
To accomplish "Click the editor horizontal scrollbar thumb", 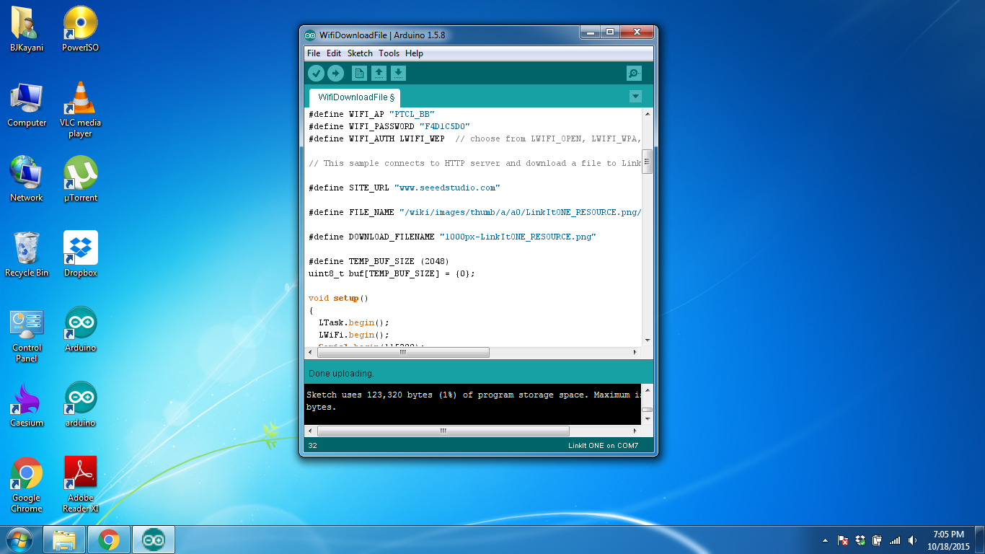I will click(x=403, y=353).
